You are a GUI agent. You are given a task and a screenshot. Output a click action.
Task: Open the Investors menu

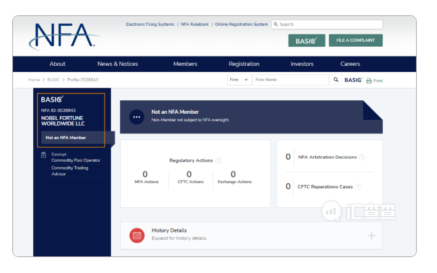pos(302,64)
